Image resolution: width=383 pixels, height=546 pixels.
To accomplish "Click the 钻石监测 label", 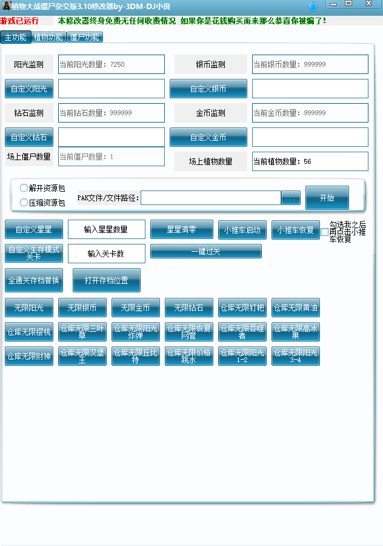I will pyautogui.click(x=29, y=113).
